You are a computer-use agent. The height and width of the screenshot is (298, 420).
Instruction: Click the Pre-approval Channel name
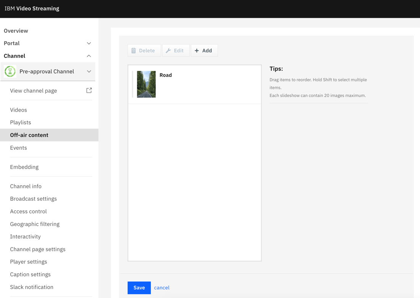tap(47, 71)
